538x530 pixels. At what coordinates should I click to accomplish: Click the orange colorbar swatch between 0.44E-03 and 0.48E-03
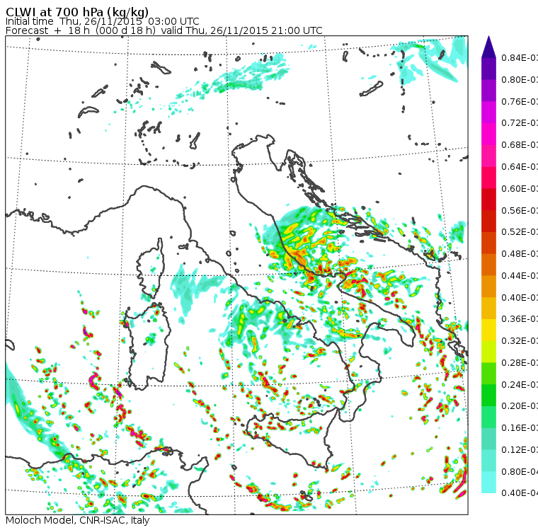click(488, 265)
